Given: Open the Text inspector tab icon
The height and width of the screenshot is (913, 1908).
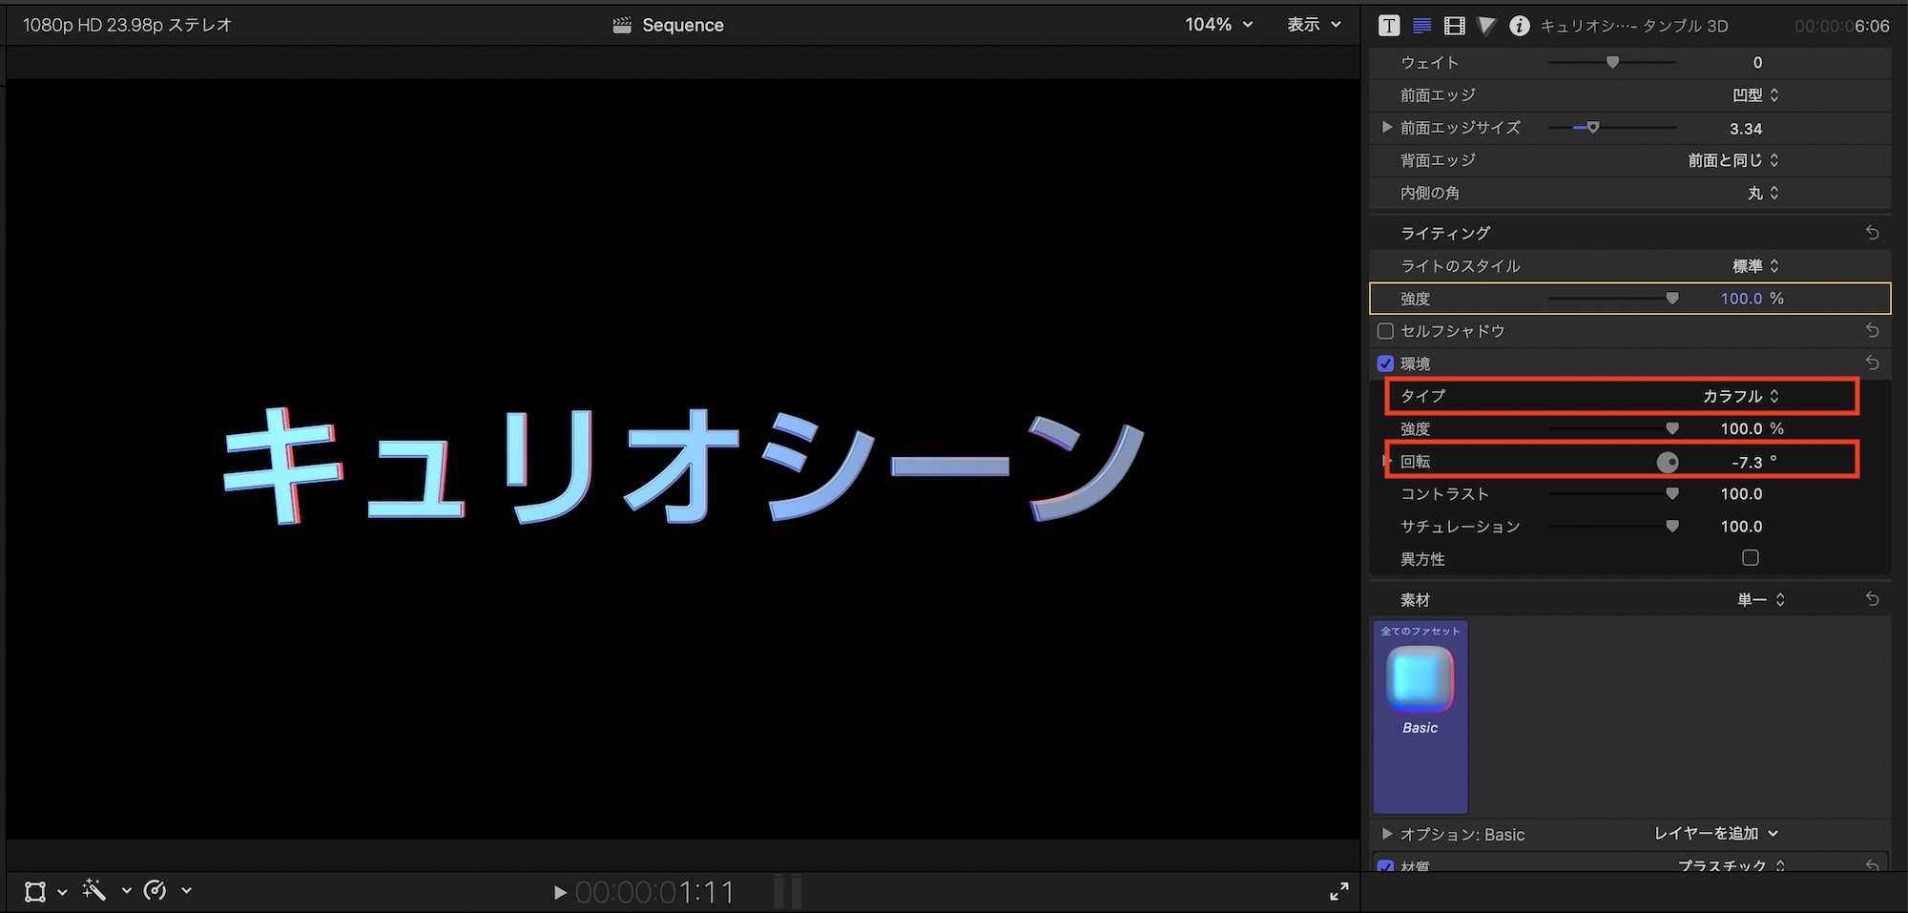Looking at the screenshot, I should pyautogui.click(x=1389, y=26).
